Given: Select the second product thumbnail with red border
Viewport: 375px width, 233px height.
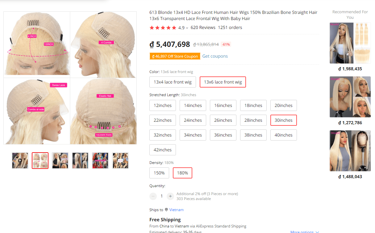Looking at the screenshot, I should tap(40, 160).
